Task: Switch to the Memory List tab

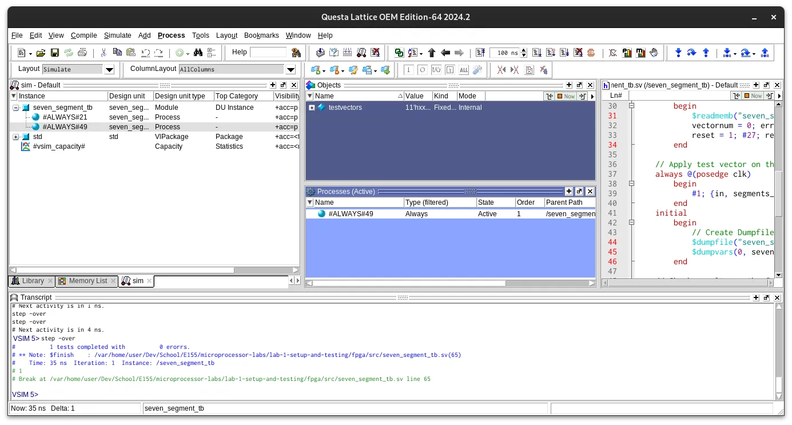Action: point(87,281)
